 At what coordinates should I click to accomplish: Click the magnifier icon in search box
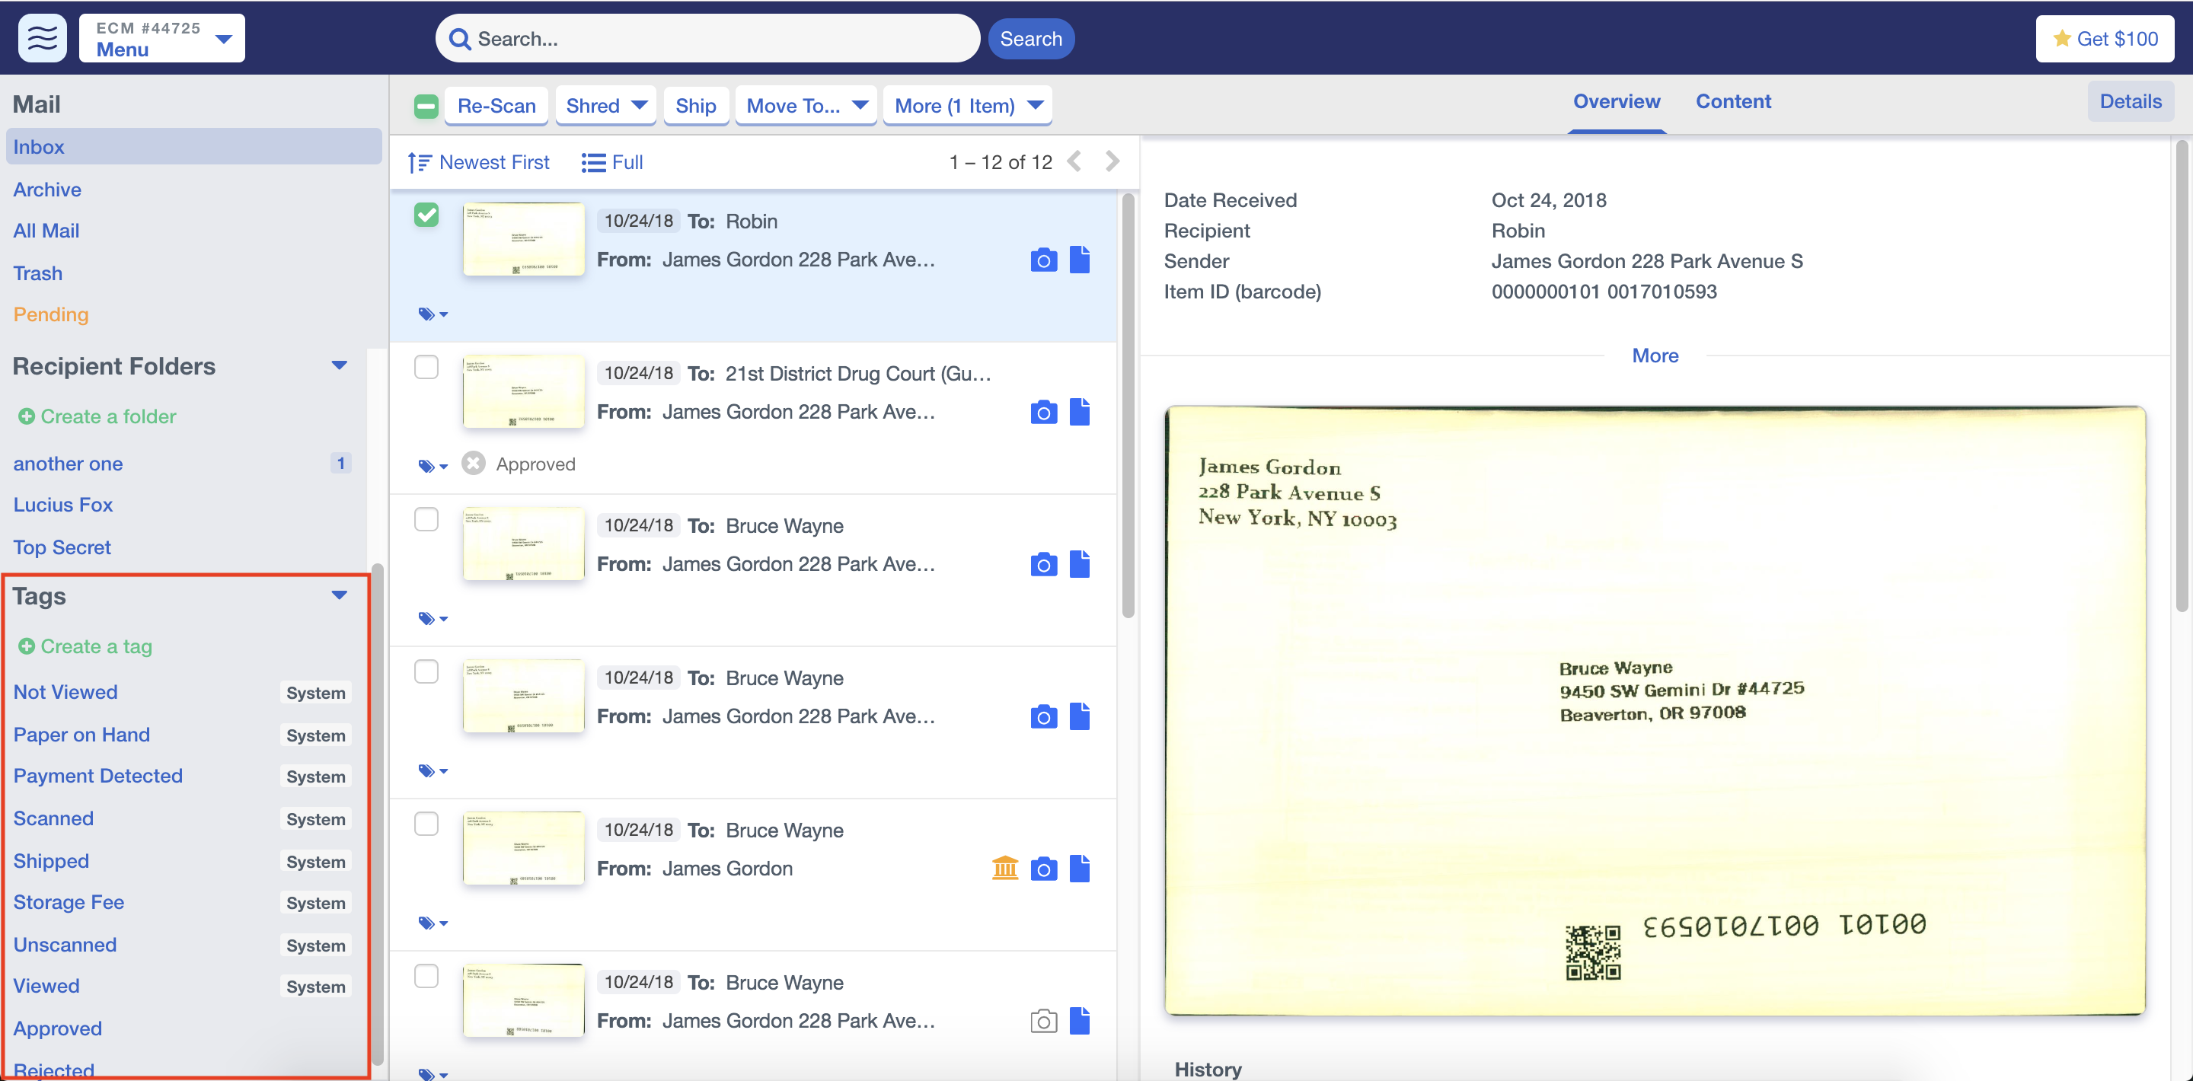(460, 39)
